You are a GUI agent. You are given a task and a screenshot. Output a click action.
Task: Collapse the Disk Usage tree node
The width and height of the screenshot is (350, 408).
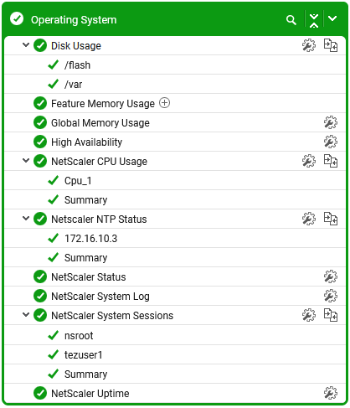coord(26,44)
